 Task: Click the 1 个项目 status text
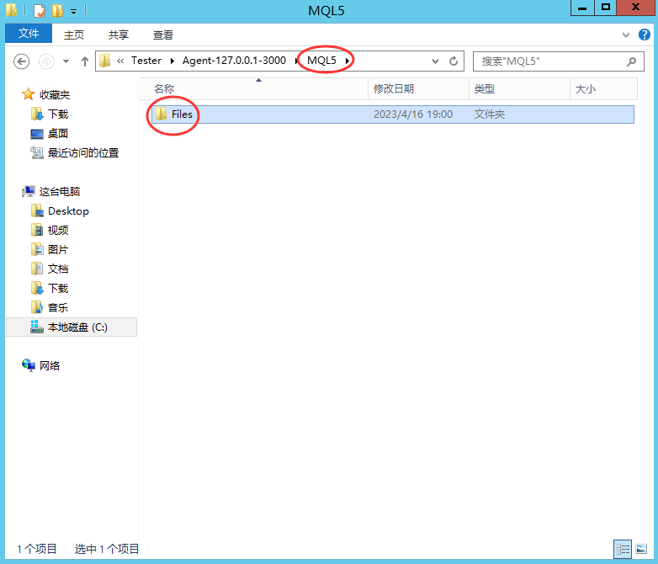36,549
